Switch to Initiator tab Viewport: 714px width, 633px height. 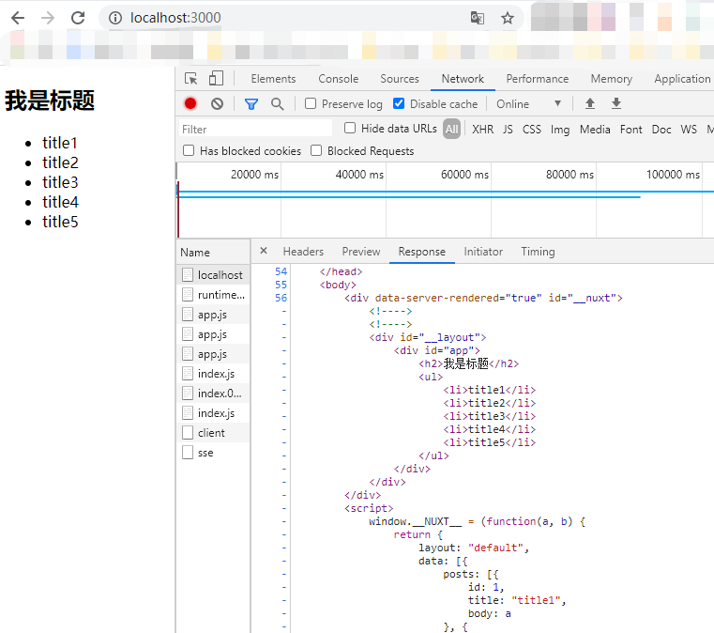coord(483,252)
